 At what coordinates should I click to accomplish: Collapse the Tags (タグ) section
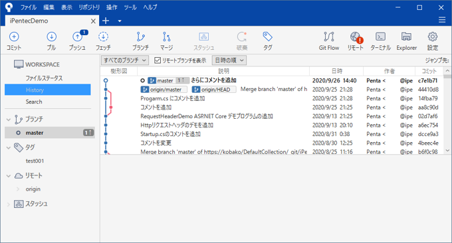coord(9,147)
